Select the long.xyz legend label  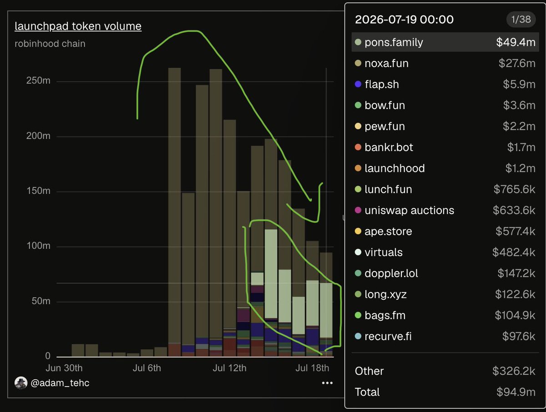click(386, 294)
